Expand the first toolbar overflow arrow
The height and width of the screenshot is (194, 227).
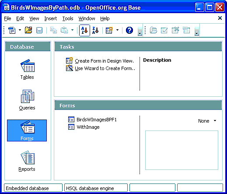(x=140, y=31)
